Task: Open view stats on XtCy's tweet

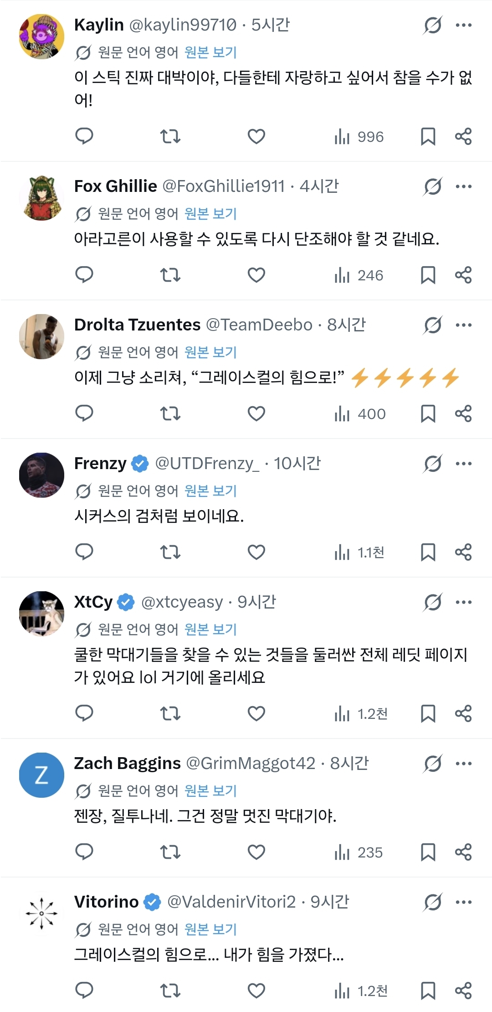Action: pos(361,713)
